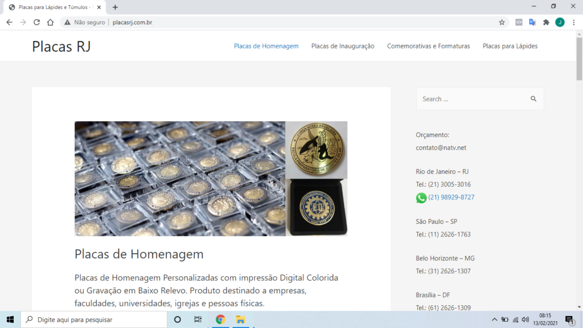Click the browser back arrow
Viewport: 583px width, 328px height.
9,22
